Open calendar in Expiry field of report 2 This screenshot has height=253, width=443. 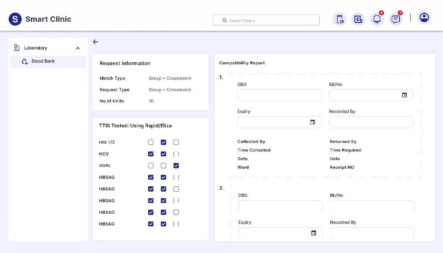(x=314, y=233)
